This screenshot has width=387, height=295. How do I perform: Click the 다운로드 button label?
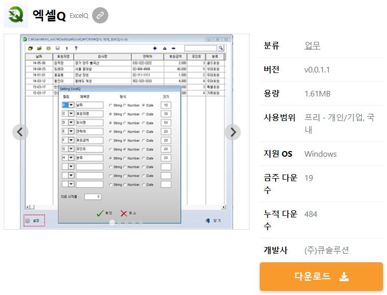coord(312,276)
